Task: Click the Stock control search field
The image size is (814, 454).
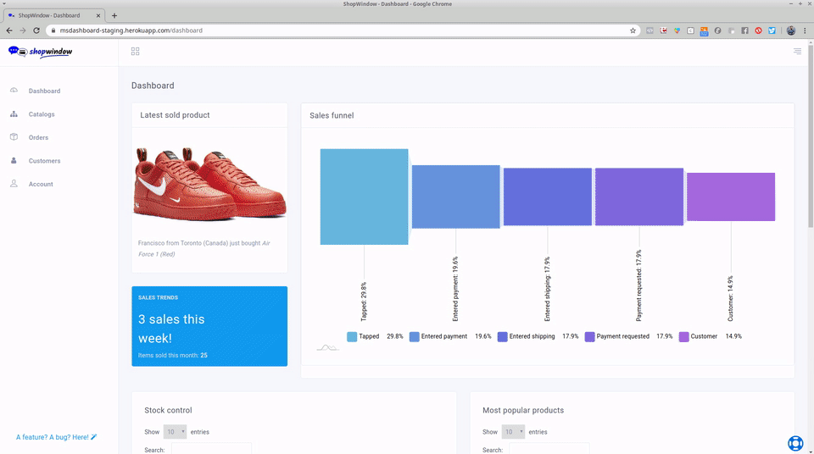Action: pyautogui.click(x=211, y=449)
